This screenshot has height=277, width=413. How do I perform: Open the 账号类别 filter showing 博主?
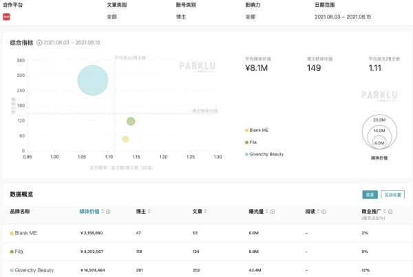[181, 16]
